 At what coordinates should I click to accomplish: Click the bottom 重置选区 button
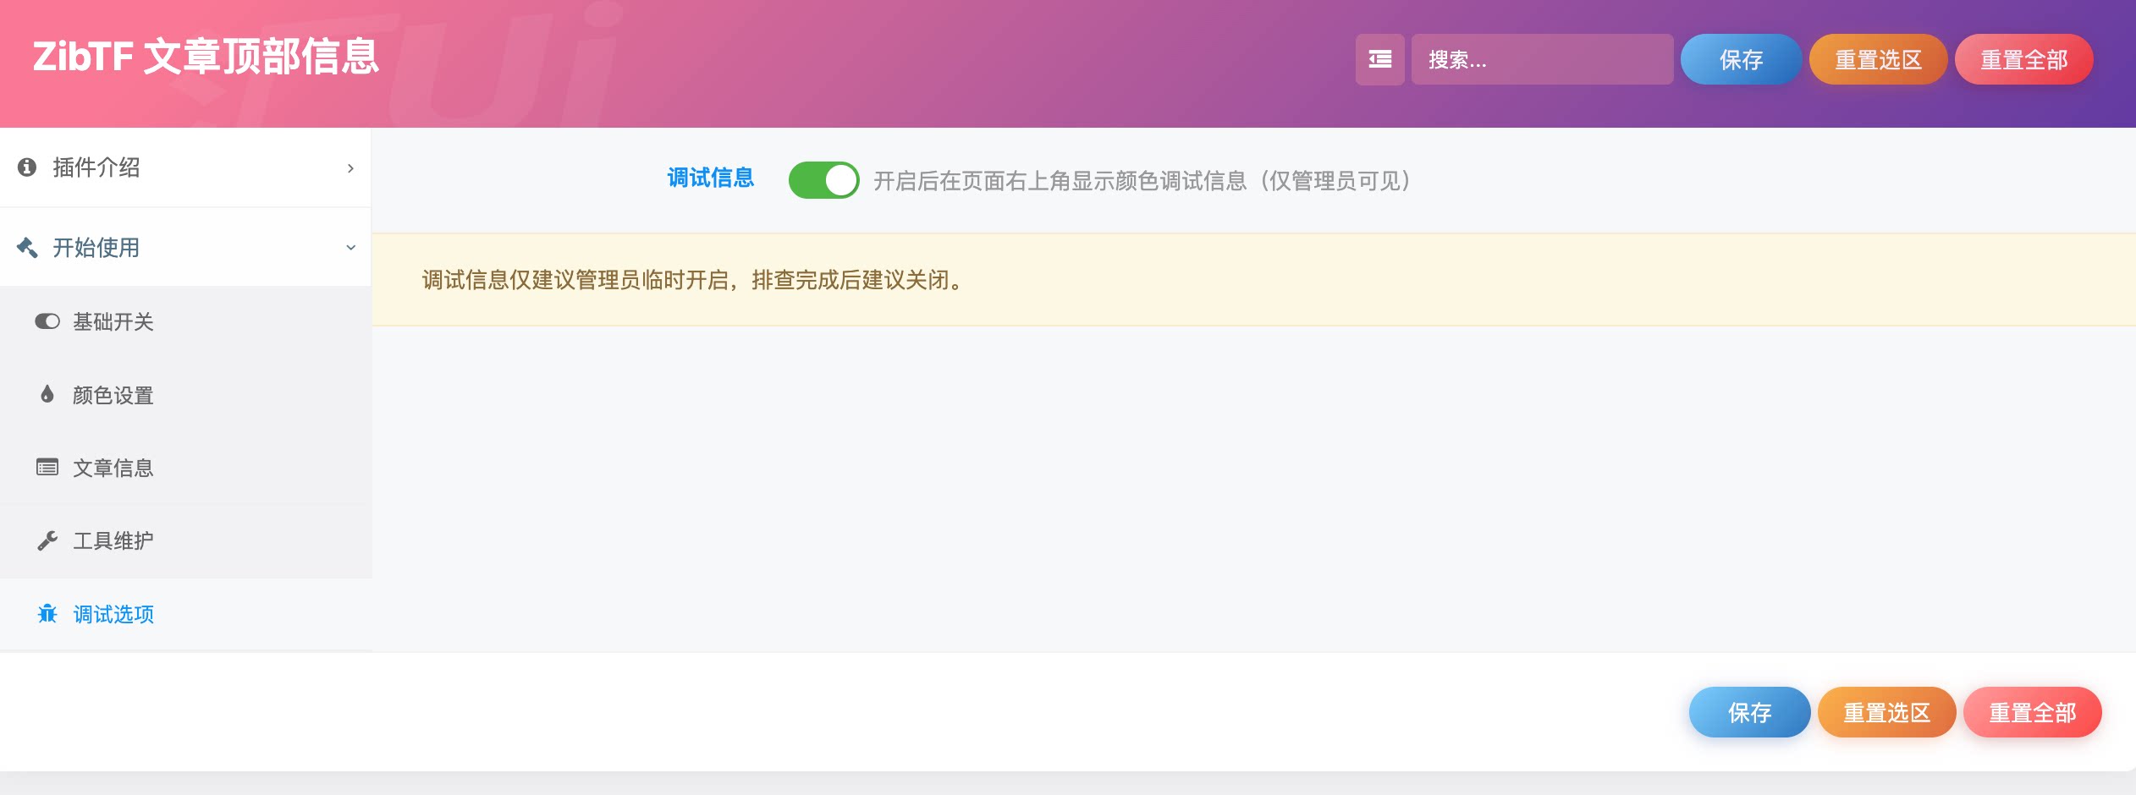click(x=1887, y=712)
